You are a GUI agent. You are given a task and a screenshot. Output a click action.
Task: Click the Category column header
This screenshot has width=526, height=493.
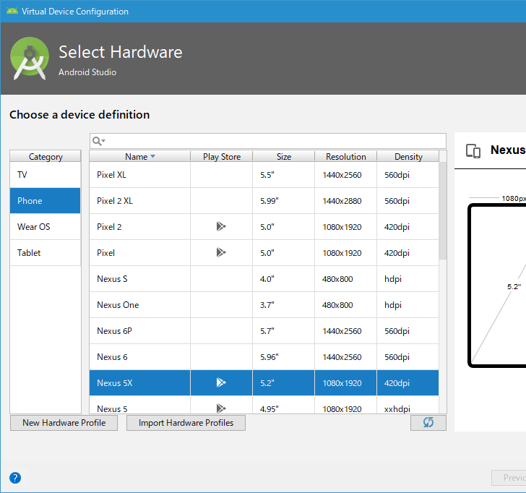46,156
